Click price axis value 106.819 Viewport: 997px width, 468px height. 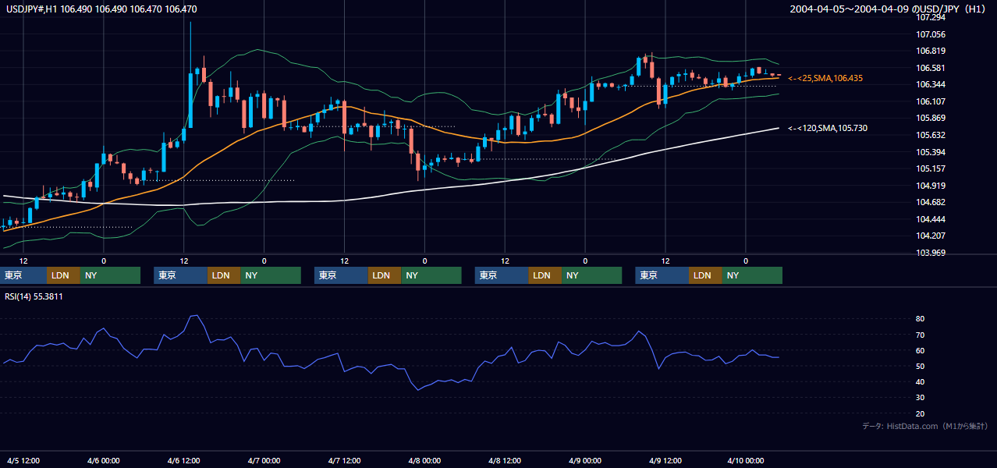tap(931, 51)
